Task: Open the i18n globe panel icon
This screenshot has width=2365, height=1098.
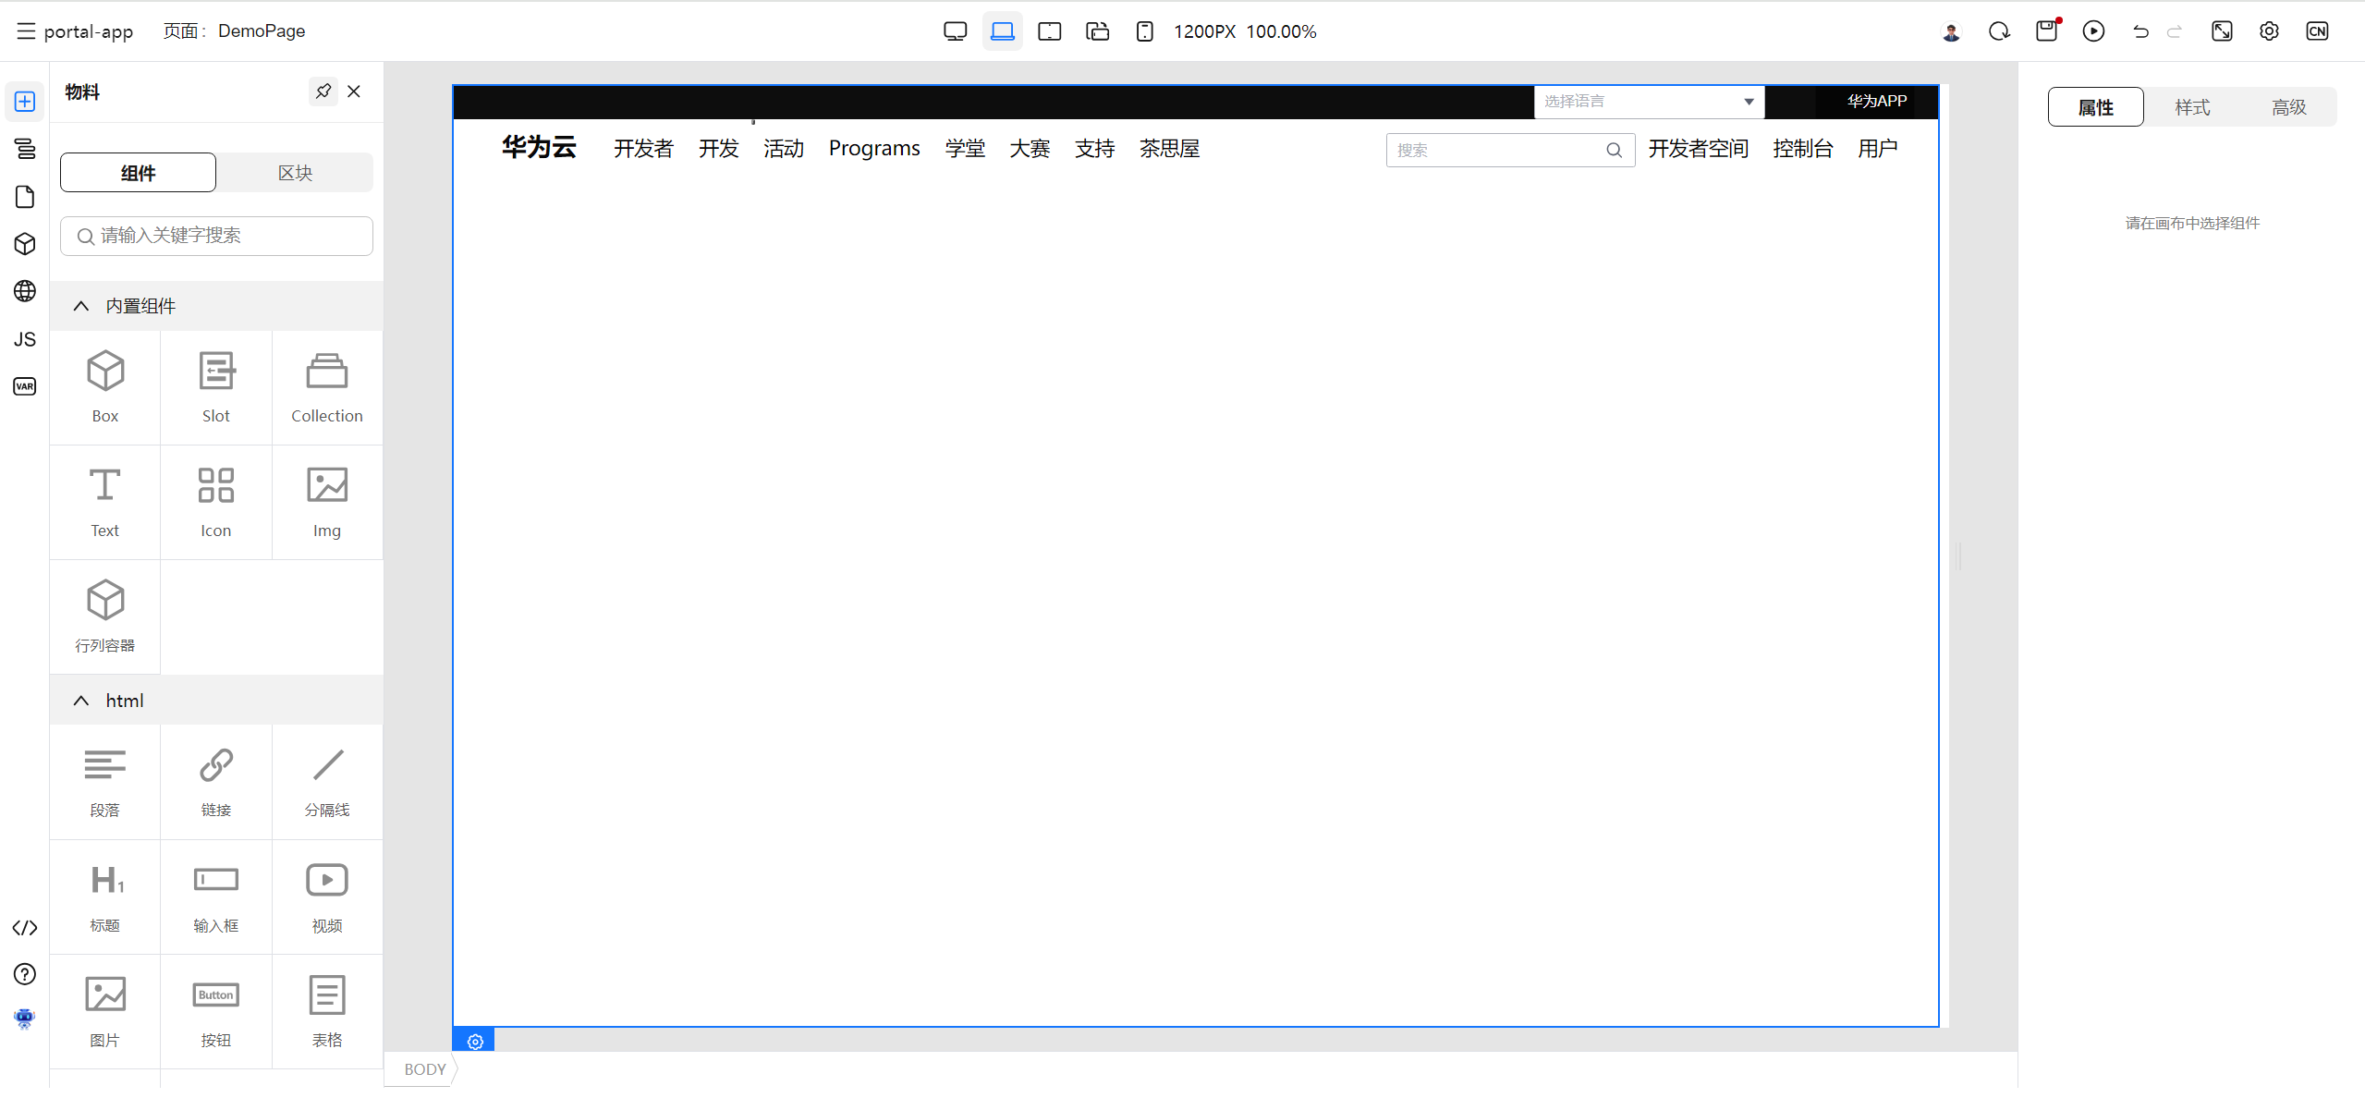Action: pyautogui.click(x=25, y=291)
